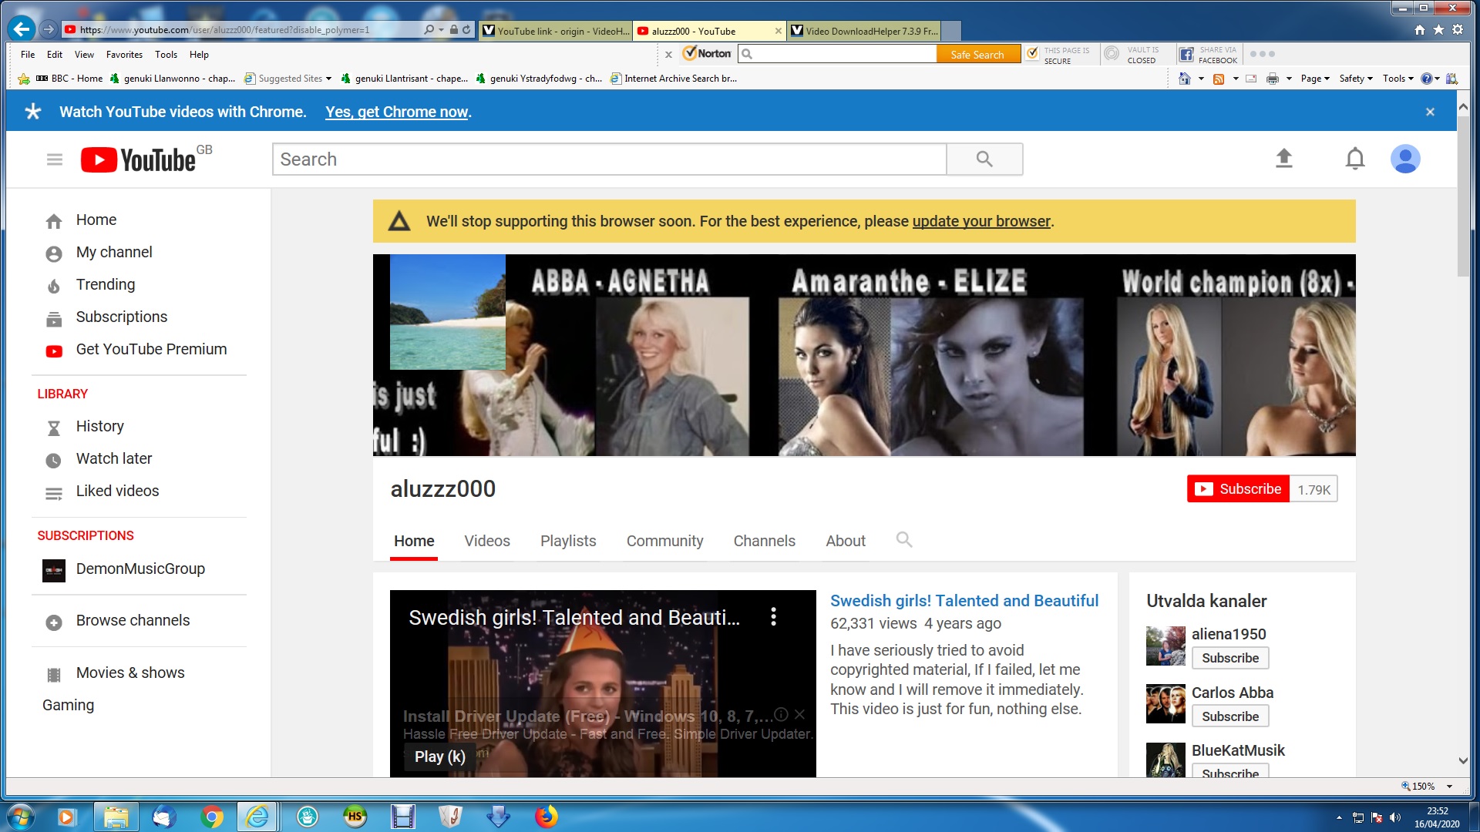Subscribe to Carlos Abba channel
This screenshot has width=1480, height=832.
(x=1230, y=716)
